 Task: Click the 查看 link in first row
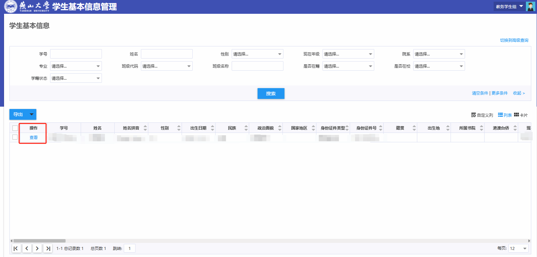[x=34, y=138]
